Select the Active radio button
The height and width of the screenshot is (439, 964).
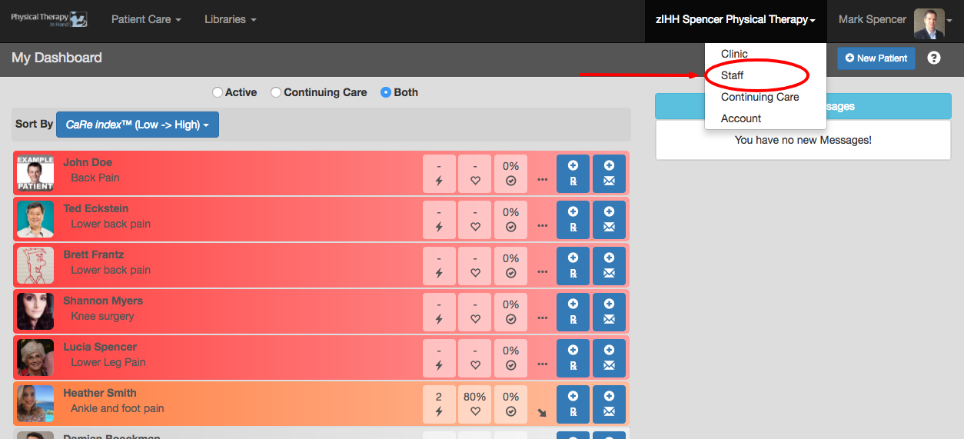tap(218, 92)
